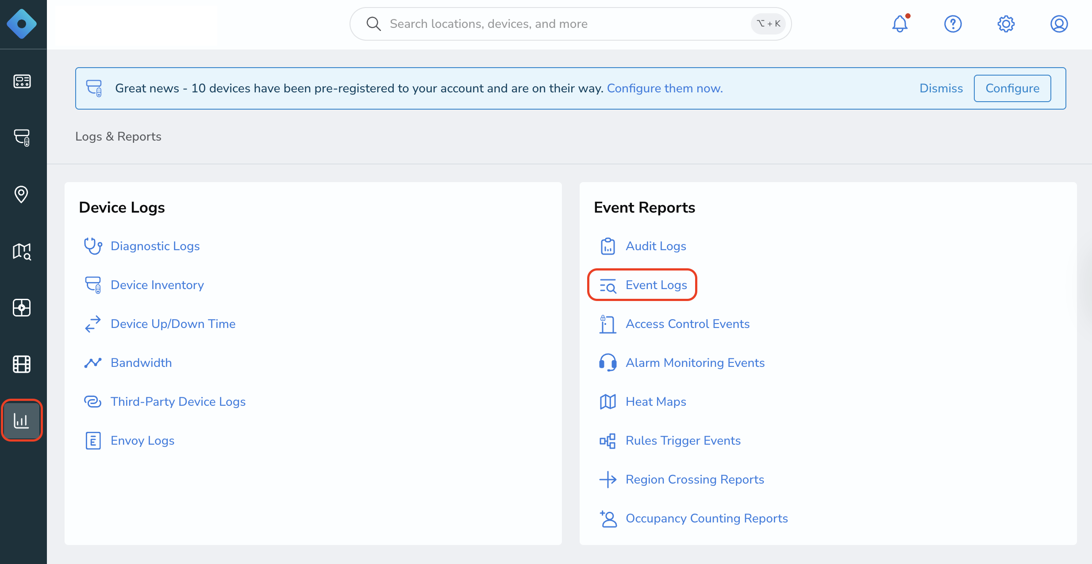
Task: Open Event Logs
Action: 657,285
